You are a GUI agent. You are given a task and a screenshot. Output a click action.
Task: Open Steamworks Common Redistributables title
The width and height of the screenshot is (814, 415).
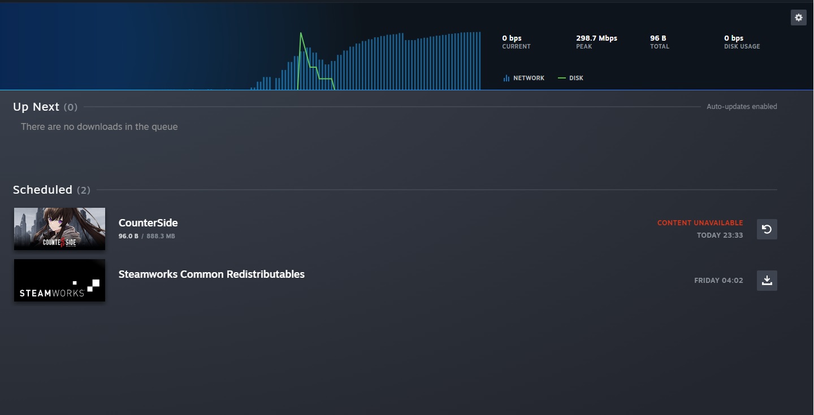(211, 274)
